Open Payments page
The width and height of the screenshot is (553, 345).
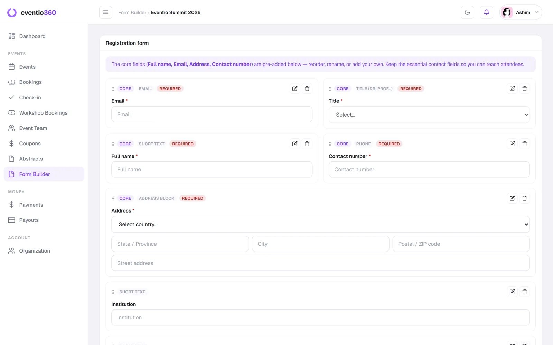coord(44,205)
